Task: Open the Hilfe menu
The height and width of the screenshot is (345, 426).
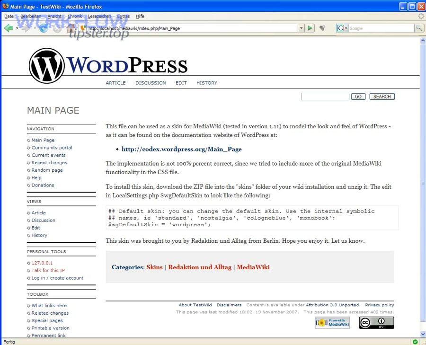Action: click(140, 16)
